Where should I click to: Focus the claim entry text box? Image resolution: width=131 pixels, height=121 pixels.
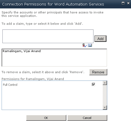click(x=48, y=36)
